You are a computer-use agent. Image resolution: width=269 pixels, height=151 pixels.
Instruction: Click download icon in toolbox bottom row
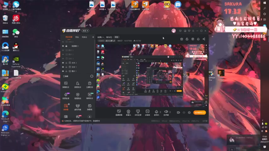pyautogui.click(x=89, y=117)
